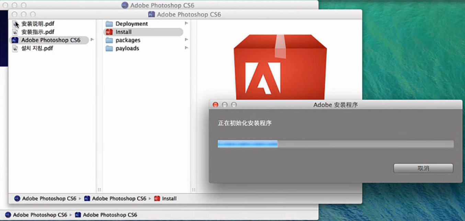
Task: Click the Adobe Photoshop CS6 folder icon in first column
Action: coord(15,40)
